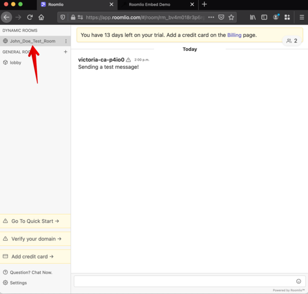Image resolution: width=308 pixels, height=294 pixels.
Task: Toggle the browser sidebar view
Action: click(264, 17)
